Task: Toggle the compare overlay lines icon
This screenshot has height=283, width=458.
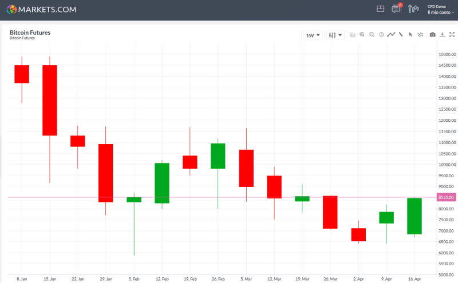Action: tap(420, 35)
